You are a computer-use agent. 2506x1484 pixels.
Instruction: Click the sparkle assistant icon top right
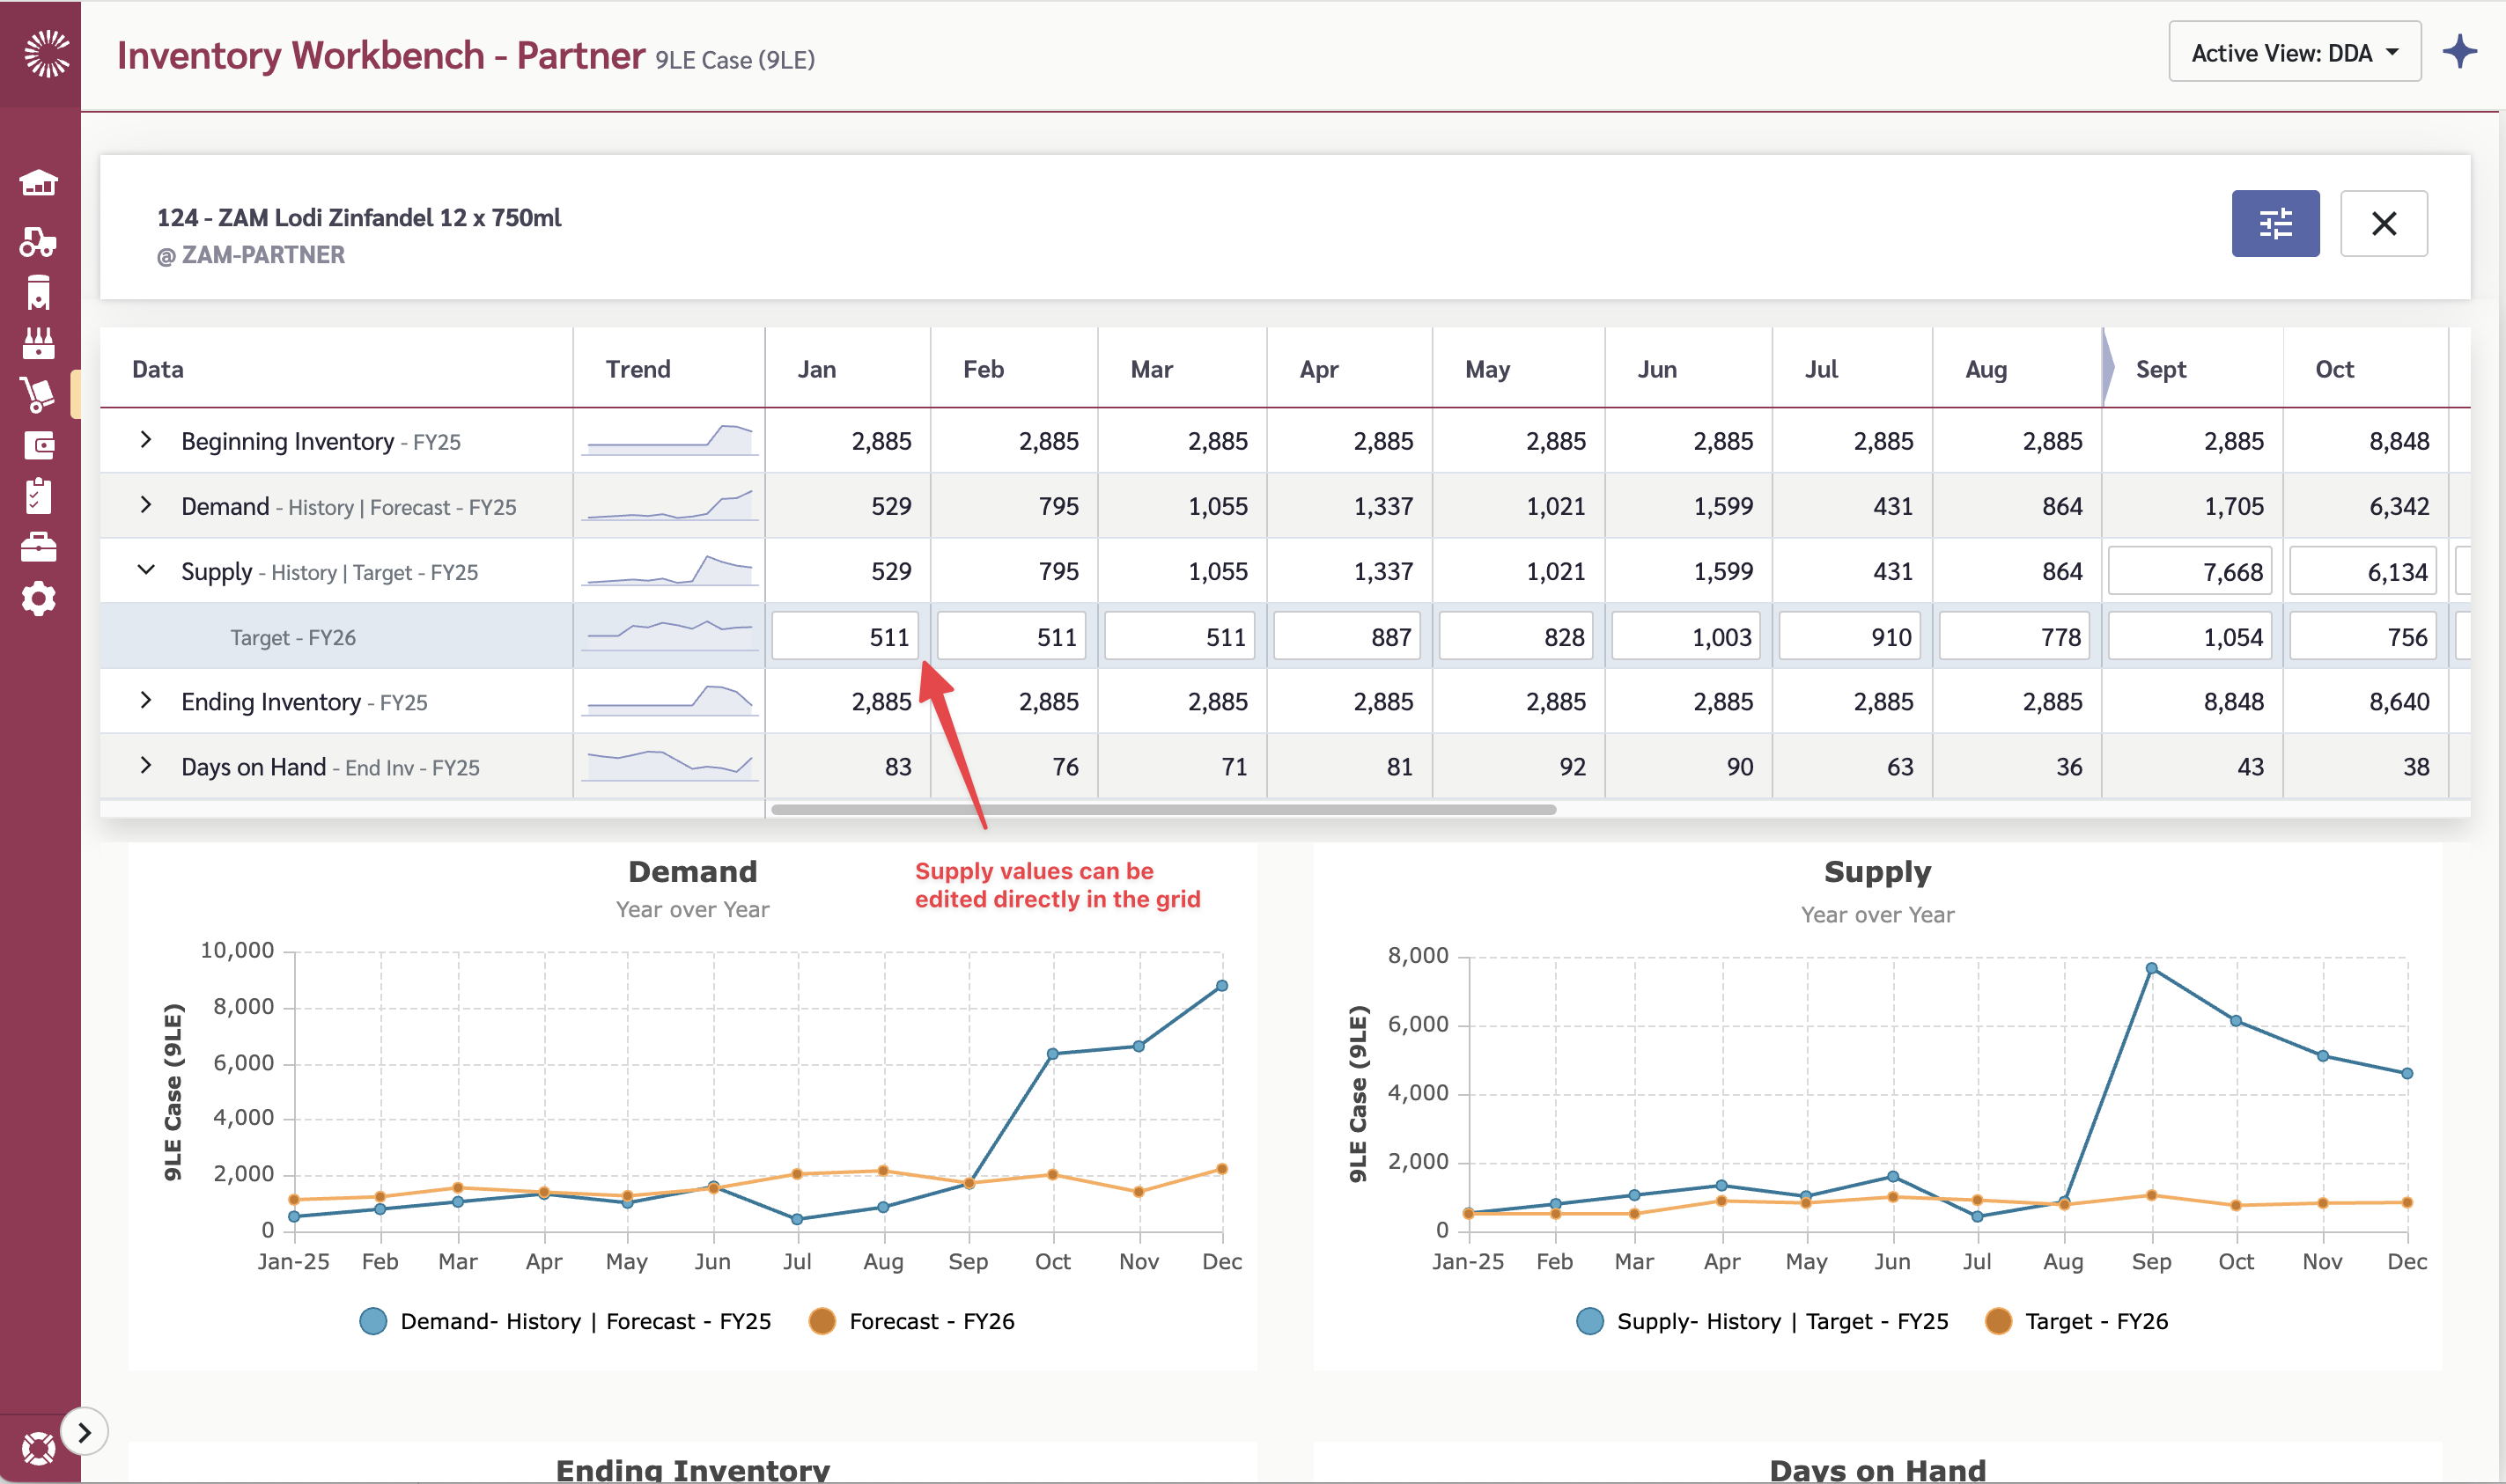point(2460,52)
